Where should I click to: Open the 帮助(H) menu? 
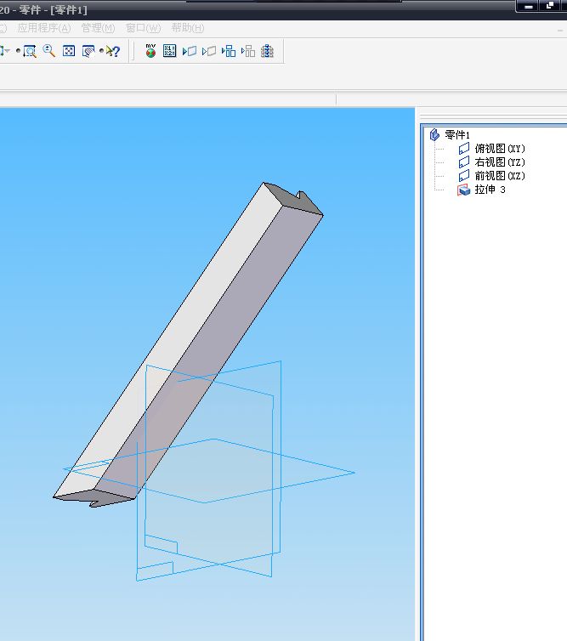pyautogui.click(x=188, y=28)
